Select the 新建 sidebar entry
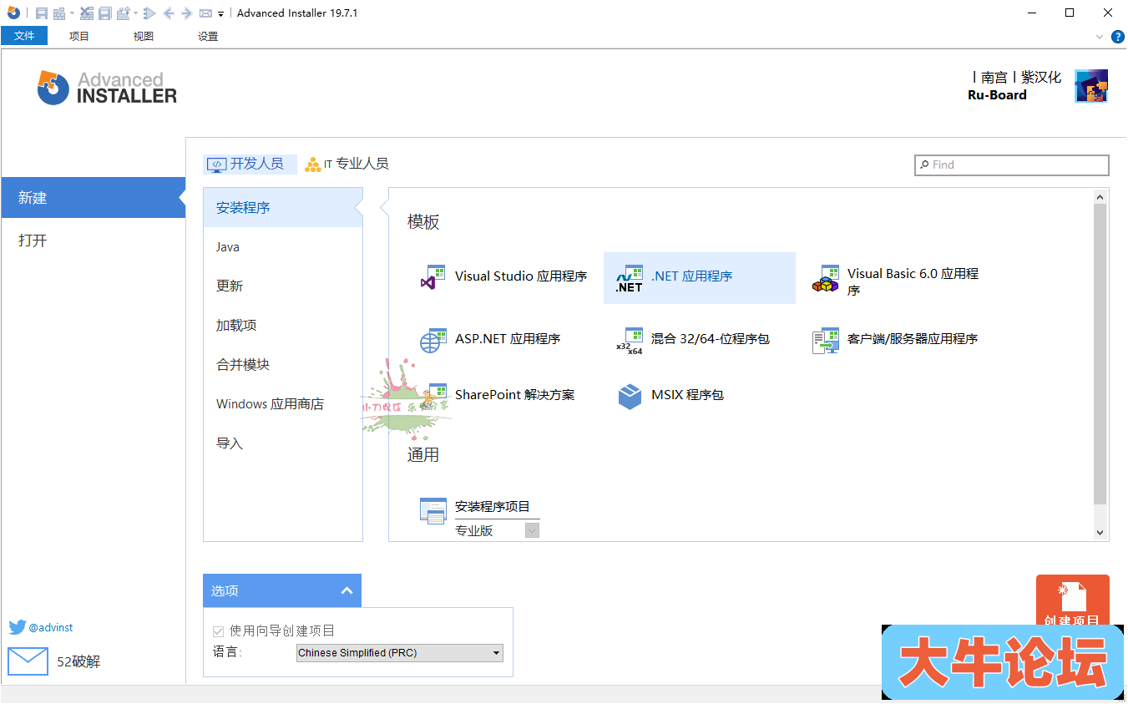Screen dimensions: 1128x704 coord(93,198)
